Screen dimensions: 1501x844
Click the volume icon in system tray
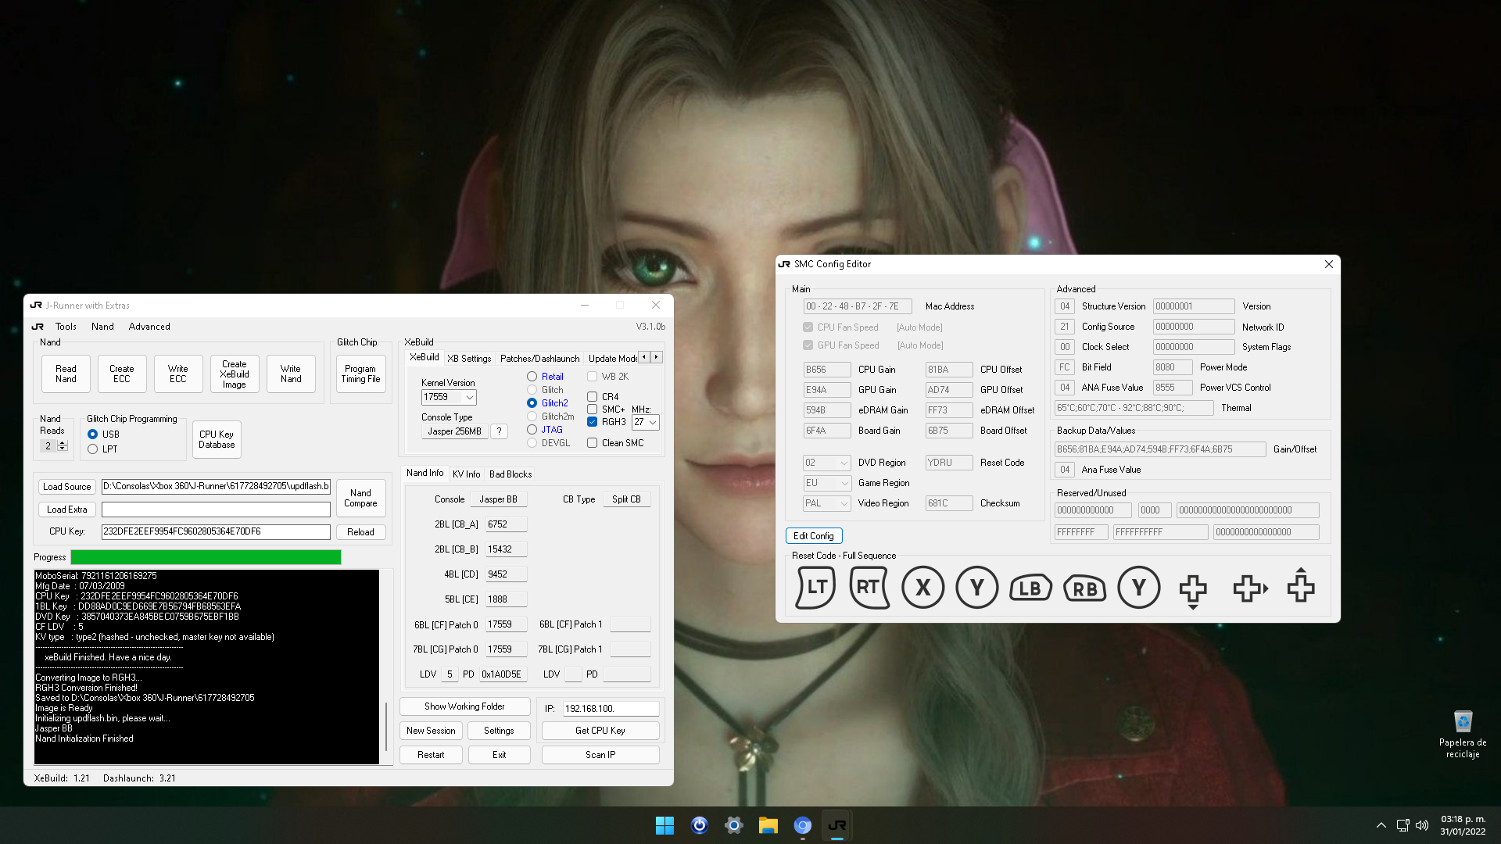point(1422,825)
